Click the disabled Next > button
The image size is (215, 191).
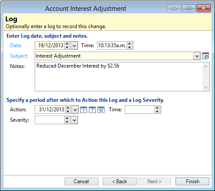(154, 181)
